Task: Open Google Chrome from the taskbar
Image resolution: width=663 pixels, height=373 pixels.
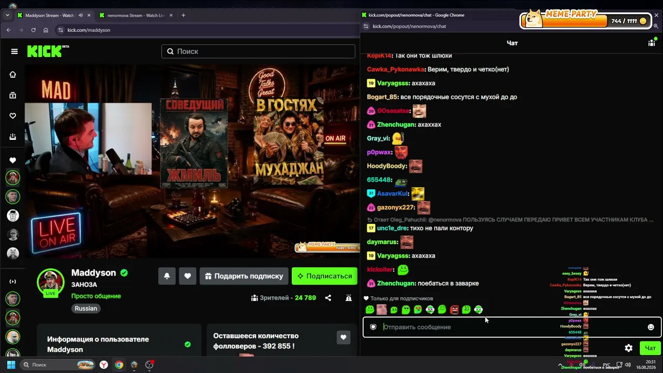Action: (119, 365)
